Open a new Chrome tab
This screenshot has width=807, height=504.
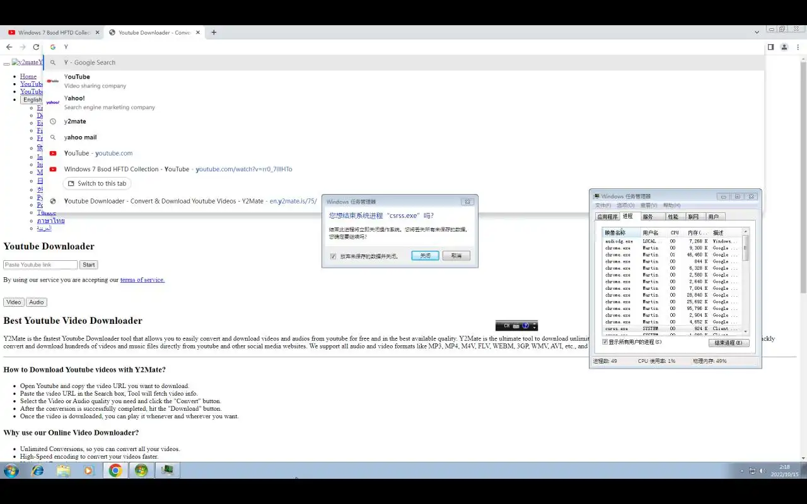click(x=214, y=32)
